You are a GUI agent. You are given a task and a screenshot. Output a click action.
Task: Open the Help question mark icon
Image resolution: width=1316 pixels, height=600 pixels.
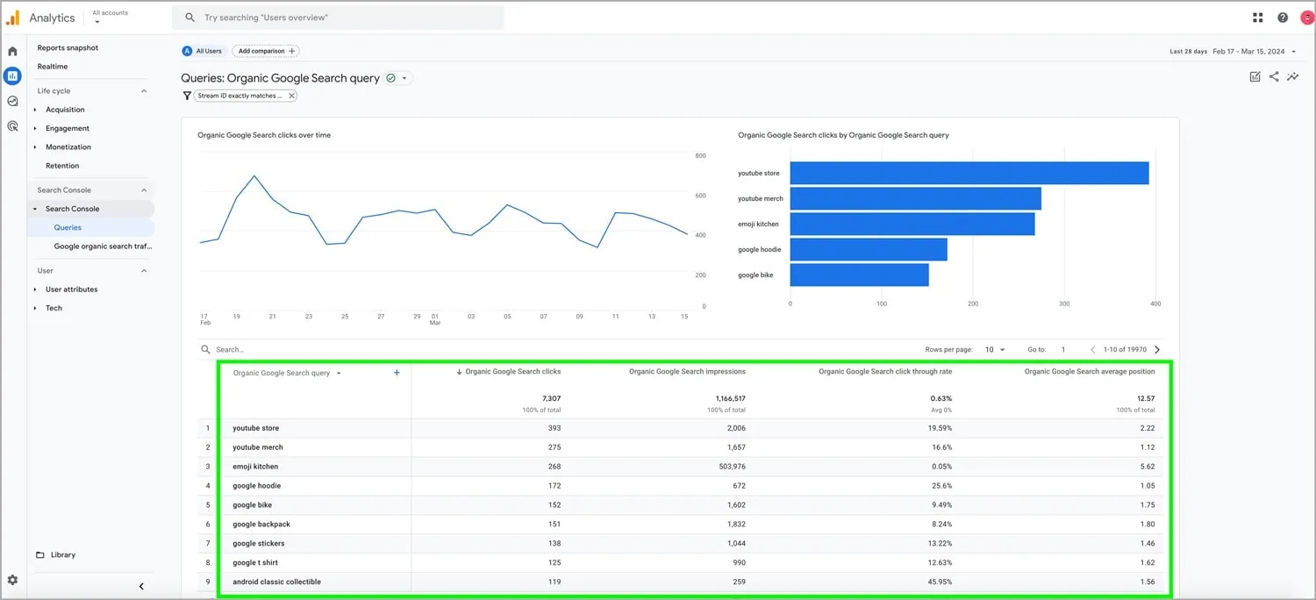click(1283, 18)
